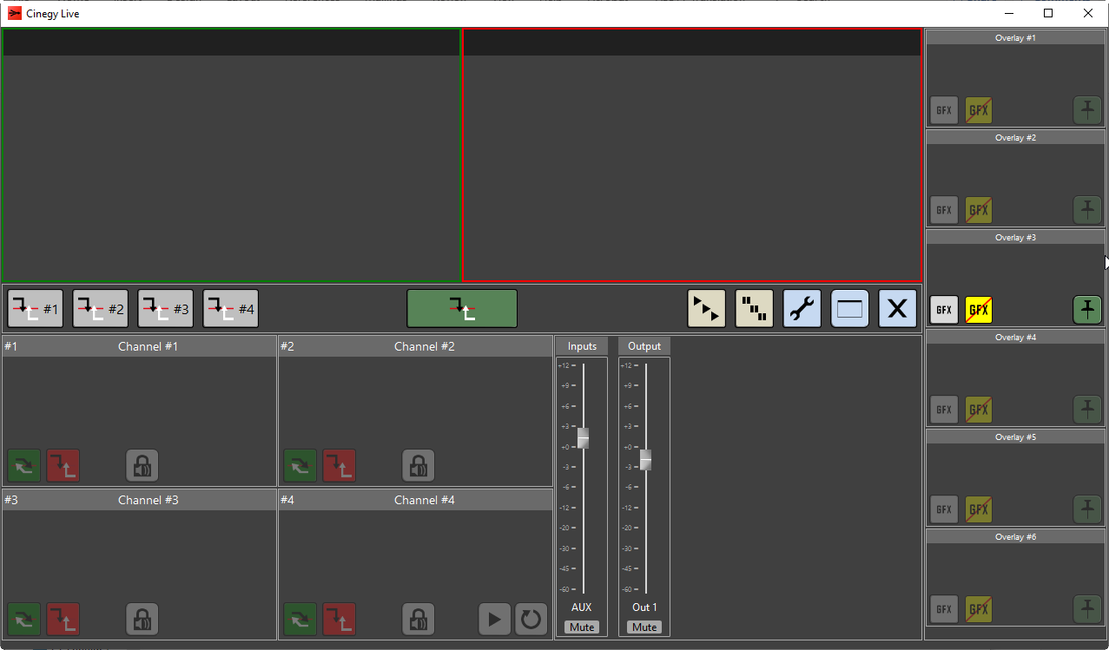Click the green-bordered preview monitor
This screenshot has height=650, width=1109.
[x=231, y=155]
